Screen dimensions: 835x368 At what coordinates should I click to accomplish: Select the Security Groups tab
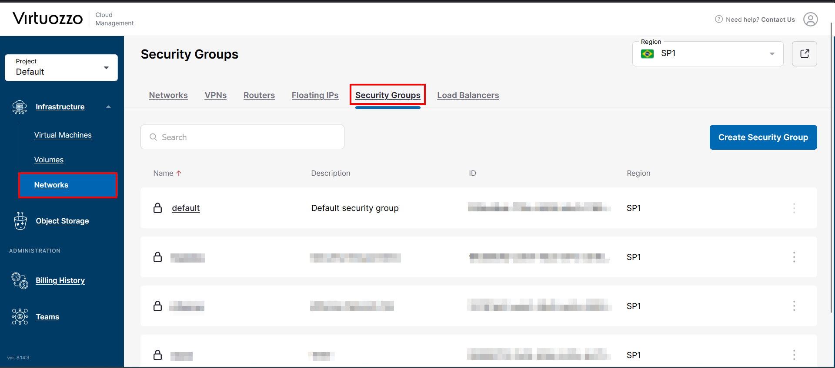click(x=388, y=95)
